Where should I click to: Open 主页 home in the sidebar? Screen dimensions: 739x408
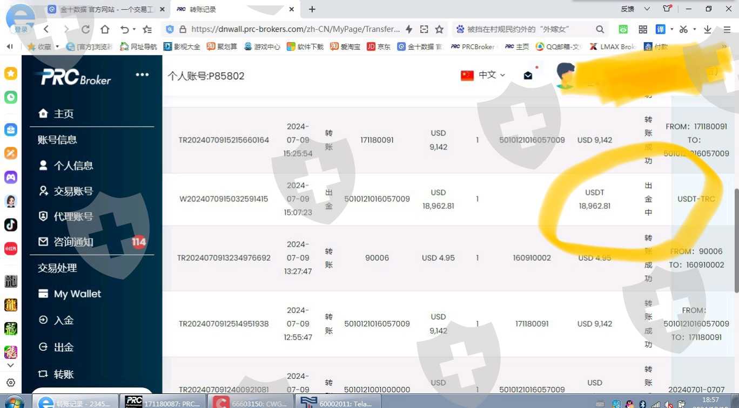coord(63,114)
